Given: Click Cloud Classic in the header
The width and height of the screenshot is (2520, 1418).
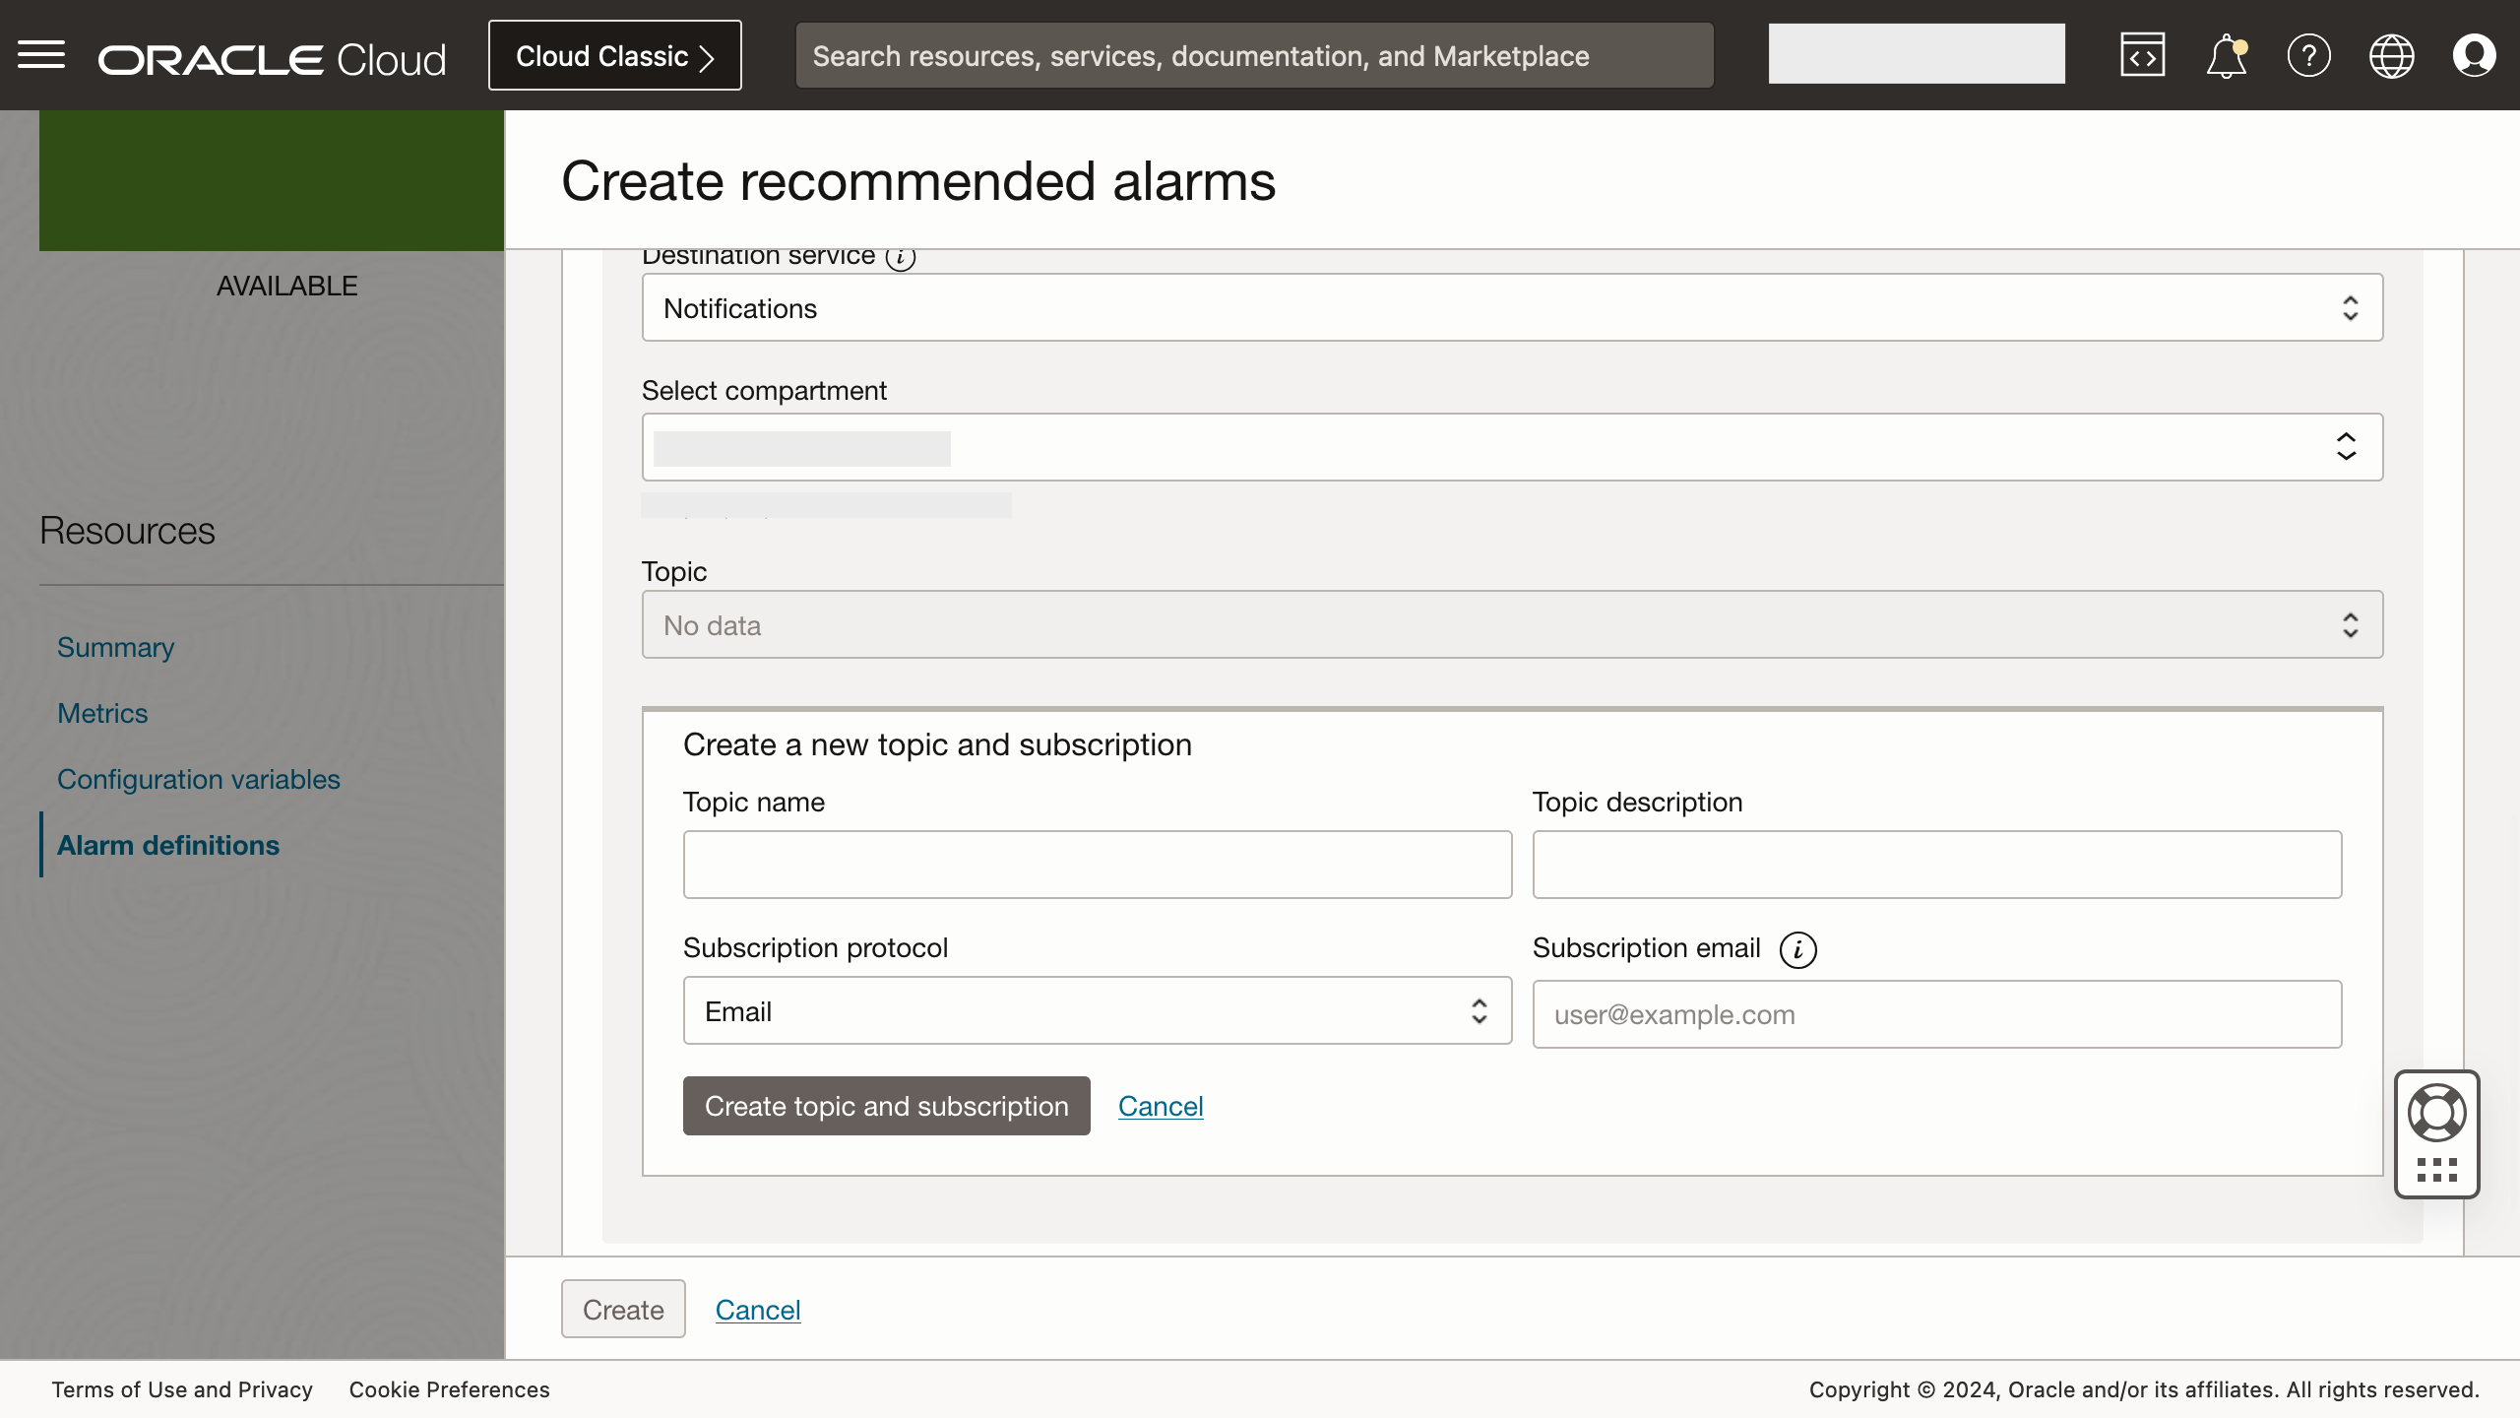Looking at the screenshot, I should pos(614,55).
